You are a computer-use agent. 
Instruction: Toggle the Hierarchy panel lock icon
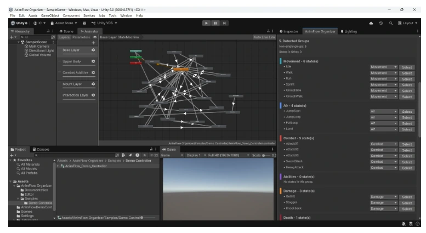point(48,31)
